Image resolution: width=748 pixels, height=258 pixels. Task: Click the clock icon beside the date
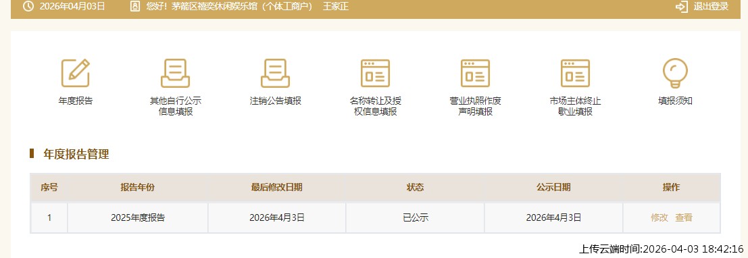[x=28, y=6]
